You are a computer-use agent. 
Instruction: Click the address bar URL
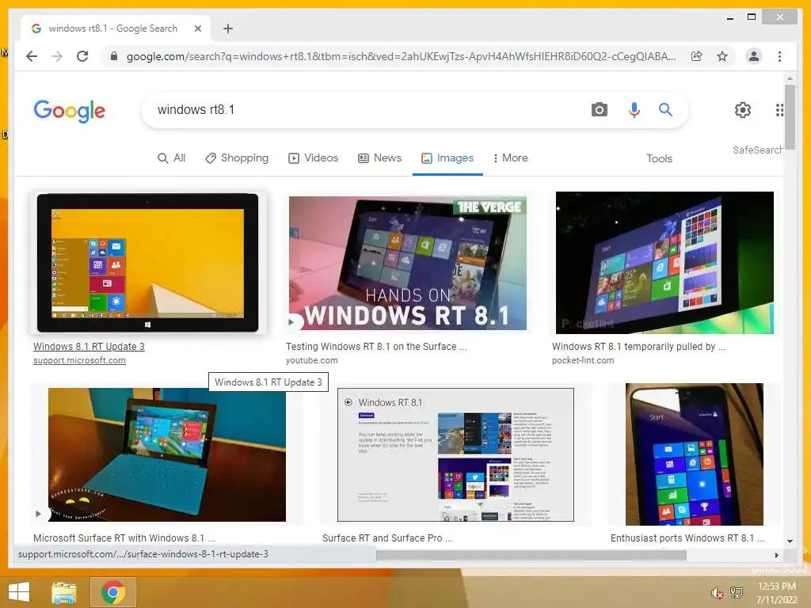point(401,56)
